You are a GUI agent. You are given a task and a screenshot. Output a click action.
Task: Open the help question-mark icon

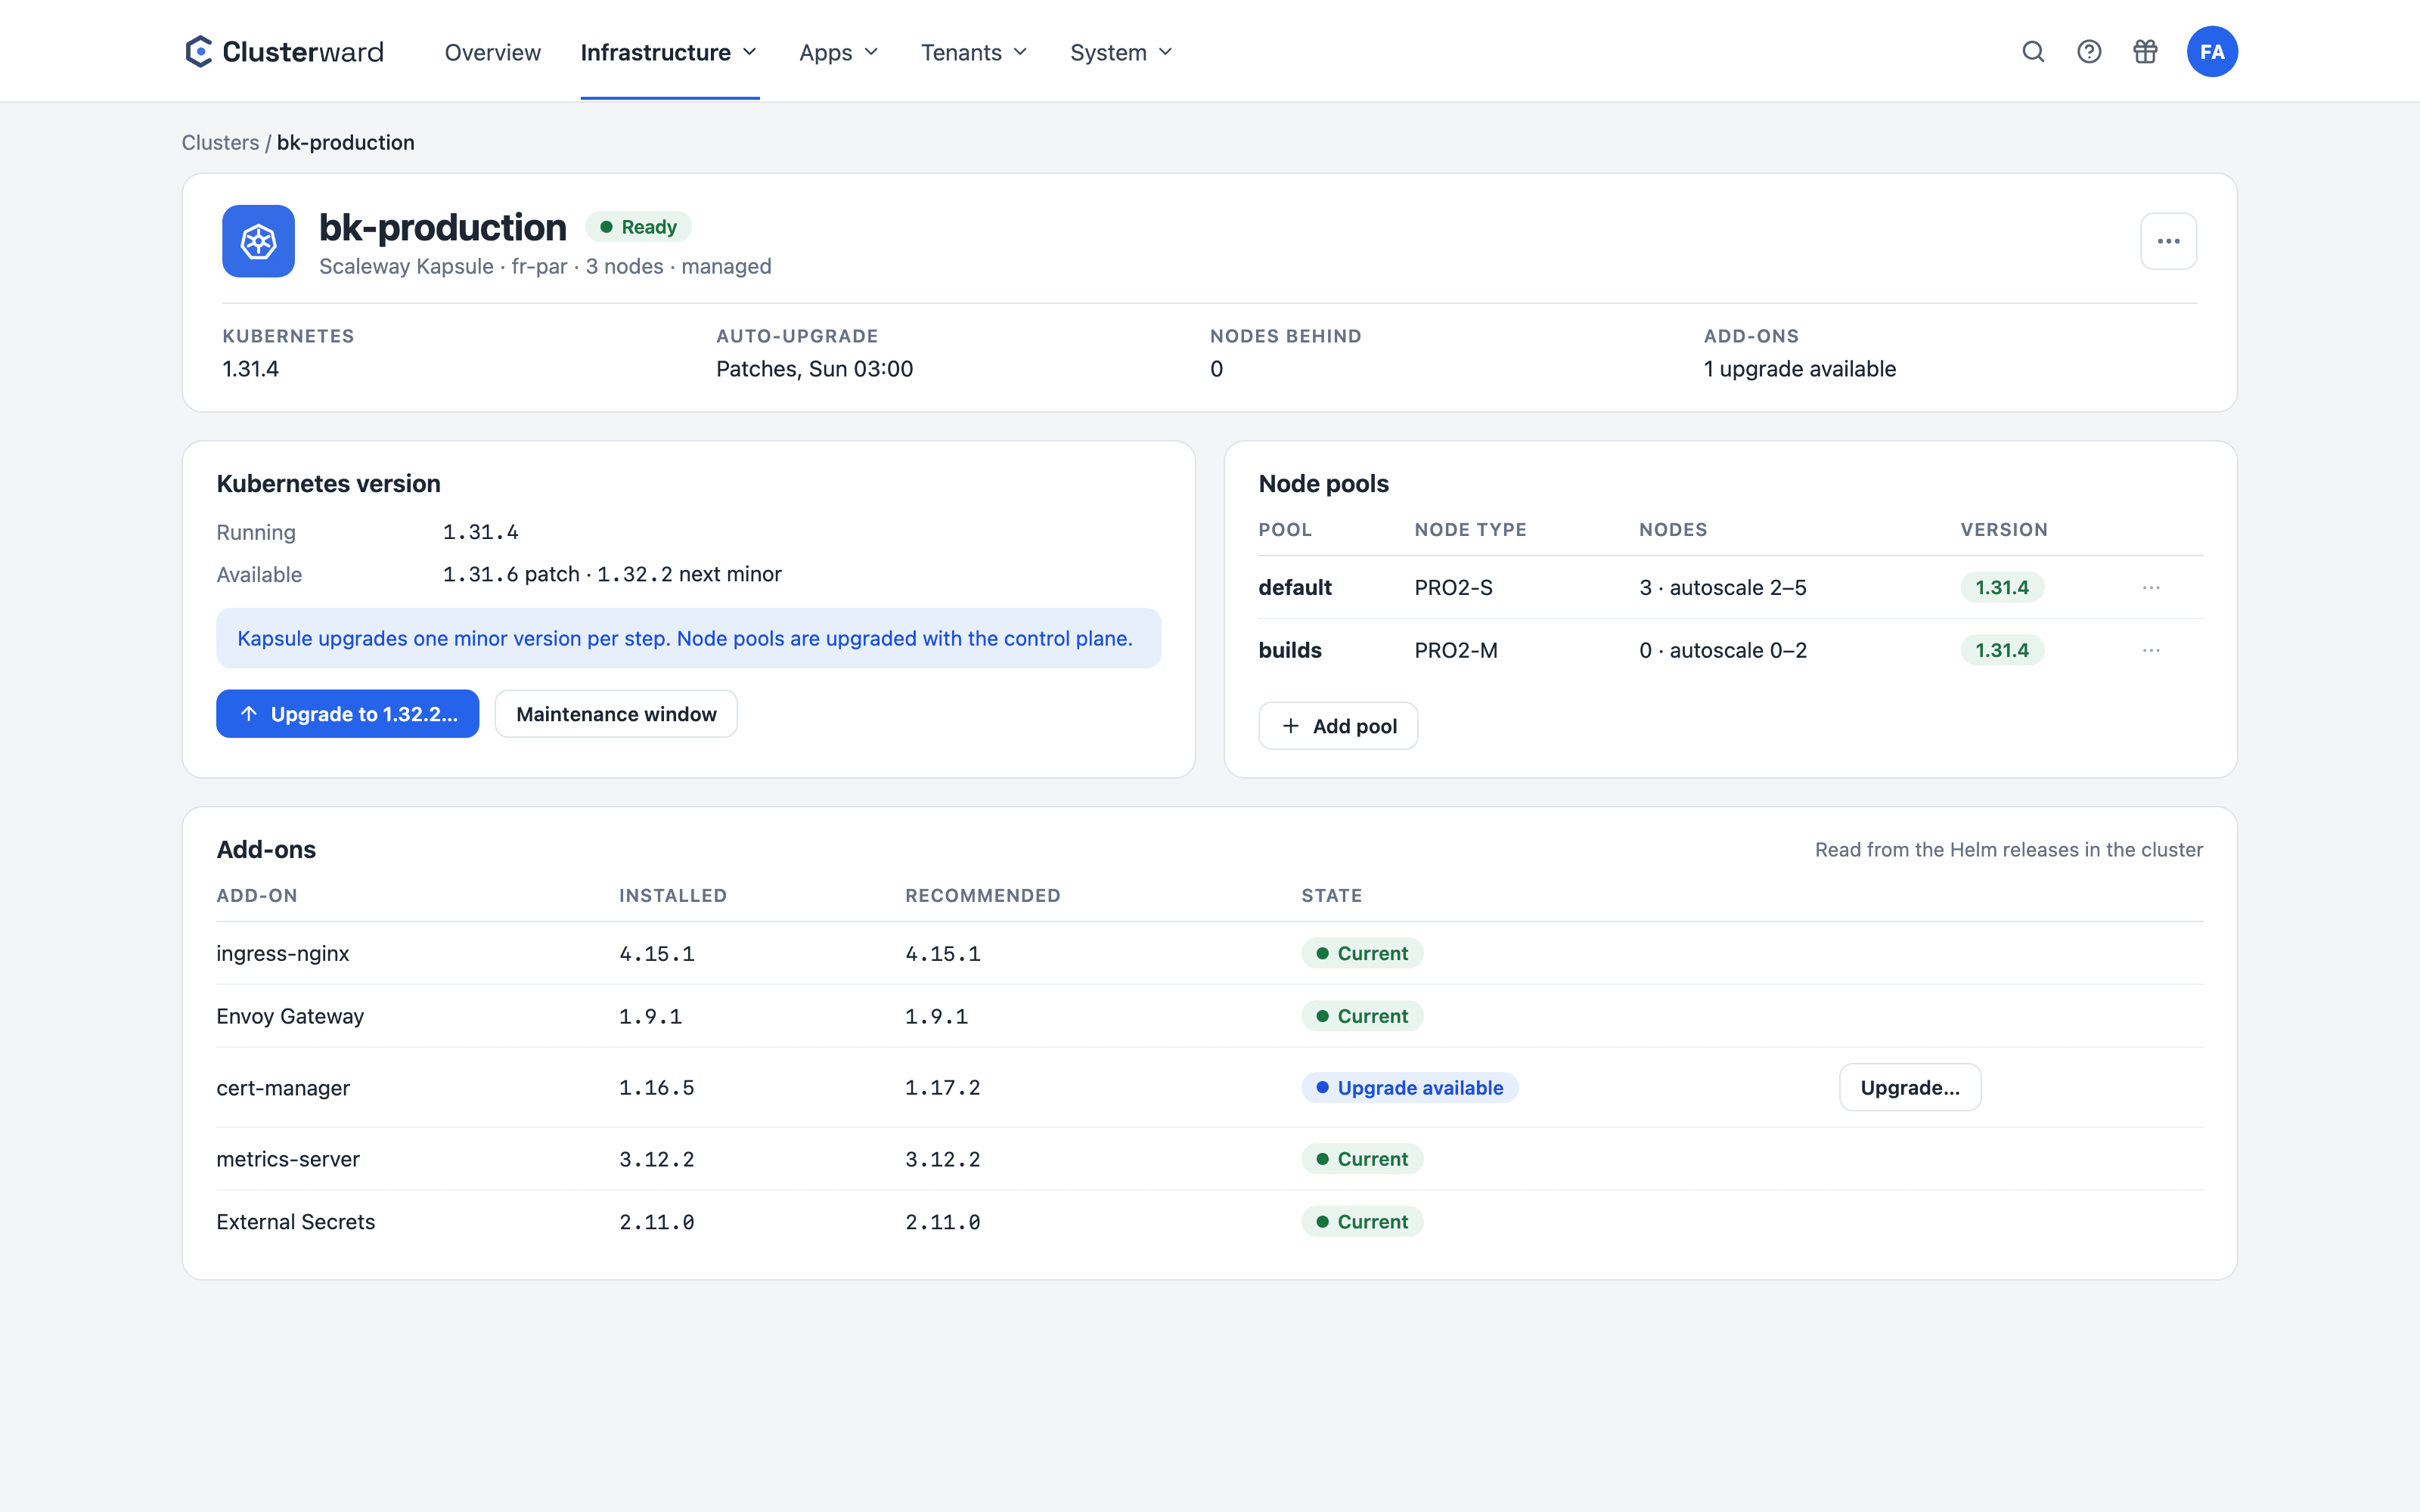(2089, 52)
